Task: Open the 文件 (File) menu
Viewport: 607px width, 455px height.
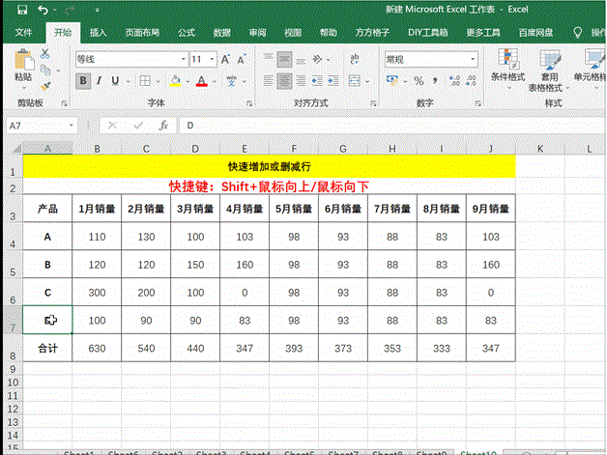Action: coord(24,32)
